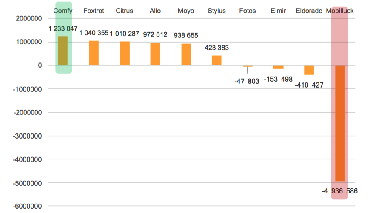Click the Foxtrot category label

[x=94, y=11]
